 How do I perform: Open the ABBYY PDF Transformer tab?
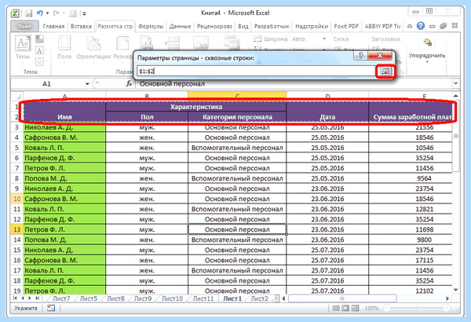tap(383, 27)
